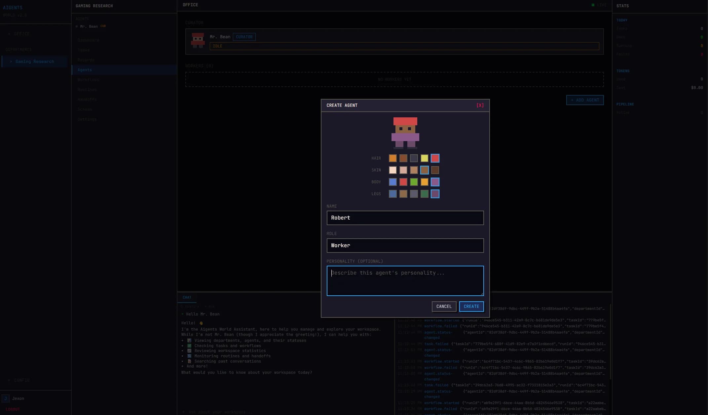Select the red hair color swatch
708x415 pixels.
coord(435,158)
